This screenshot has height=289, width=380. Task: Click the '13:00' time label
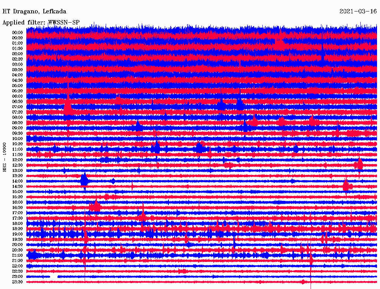[x=17, y=171]
